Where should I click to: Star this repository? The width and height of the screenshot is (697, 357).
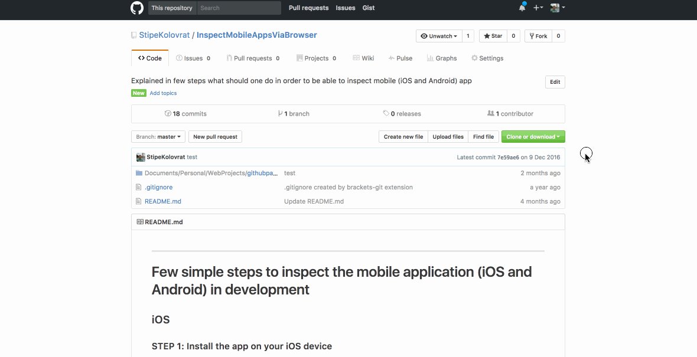[x=493, y=36]
